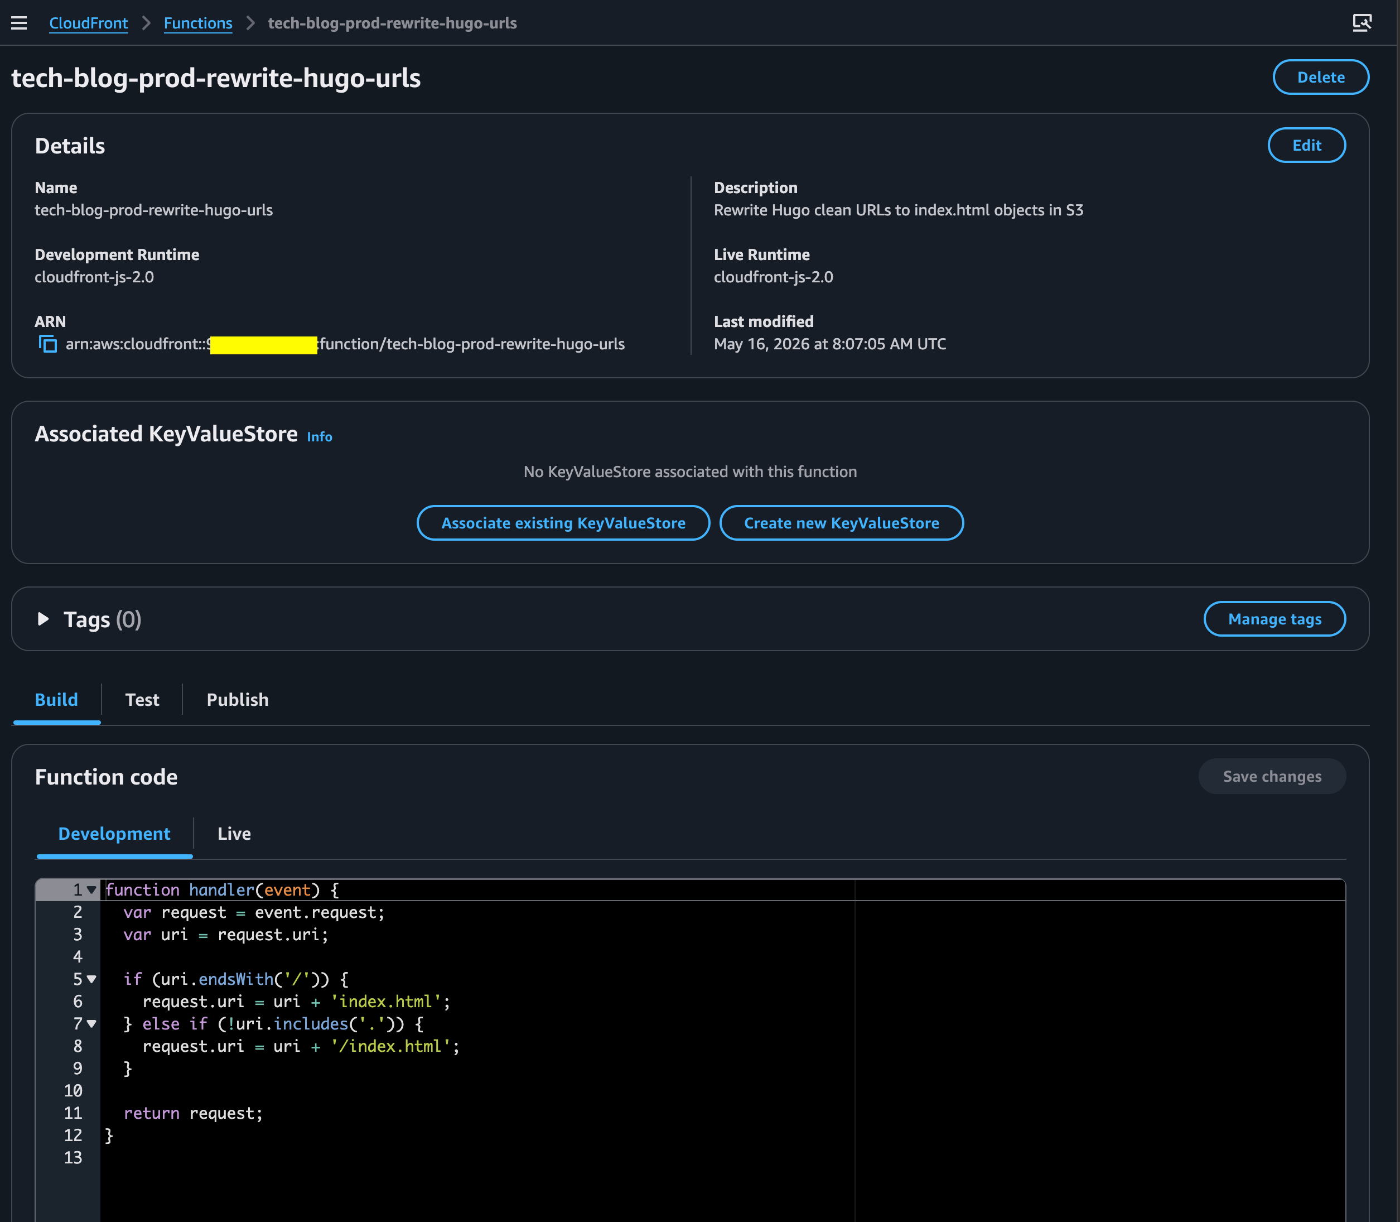This screenshot has width=1400, height=1222.
Task: Open the Functions breadcrumb link
Action: coord(197,23)
